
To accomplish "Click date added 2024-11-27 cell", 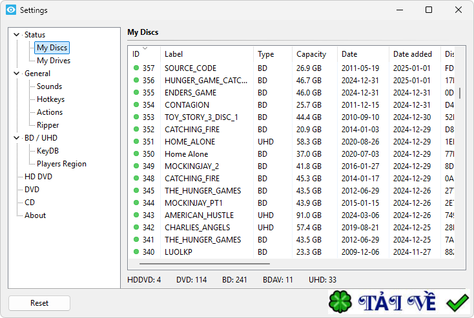I will pos(412,252).
